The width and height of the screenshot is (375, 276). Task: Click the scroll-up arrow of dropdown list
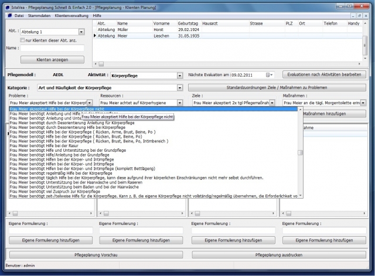[x=301, y=110]
